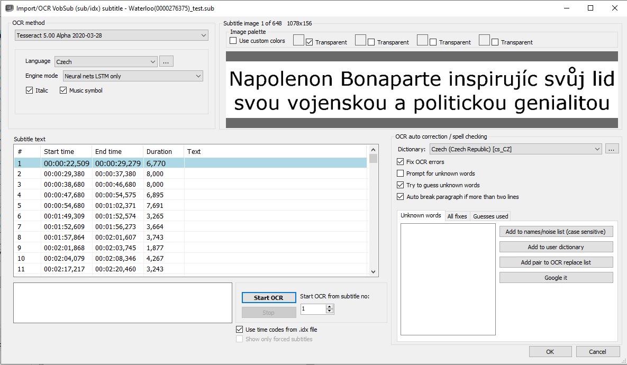Click the Cancel button
Image resolution: width=627 pixels, height=365 pixels.
click(x=598, y=352)
